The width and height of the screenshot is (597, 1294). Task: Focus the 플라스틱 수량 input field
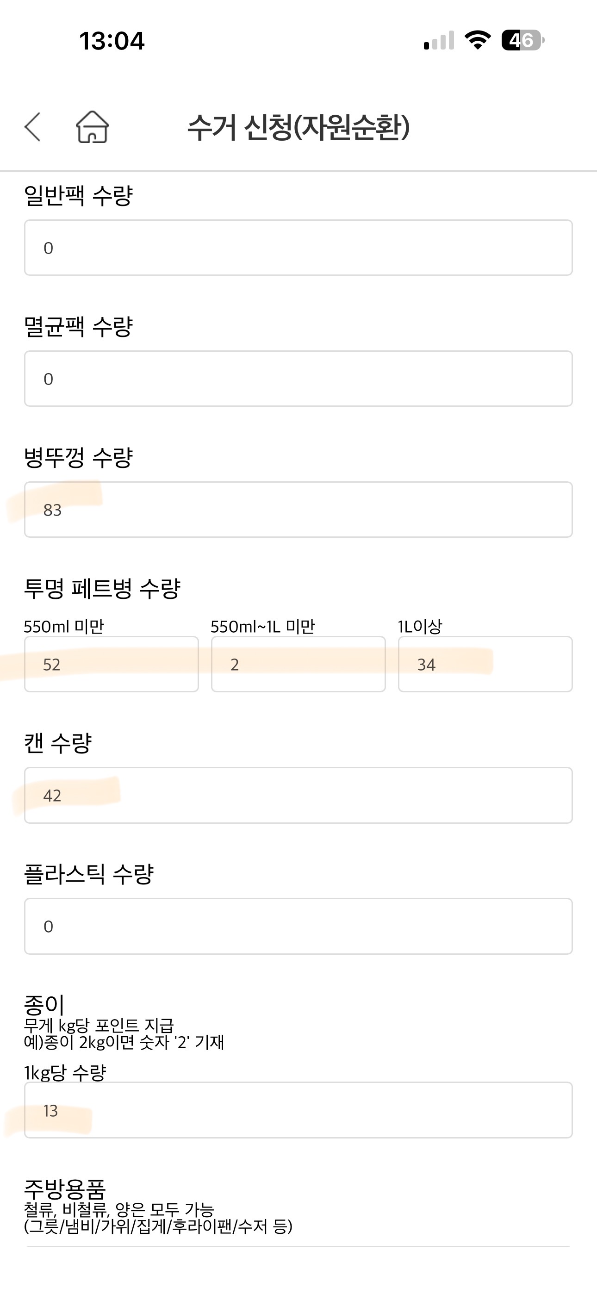298,926
